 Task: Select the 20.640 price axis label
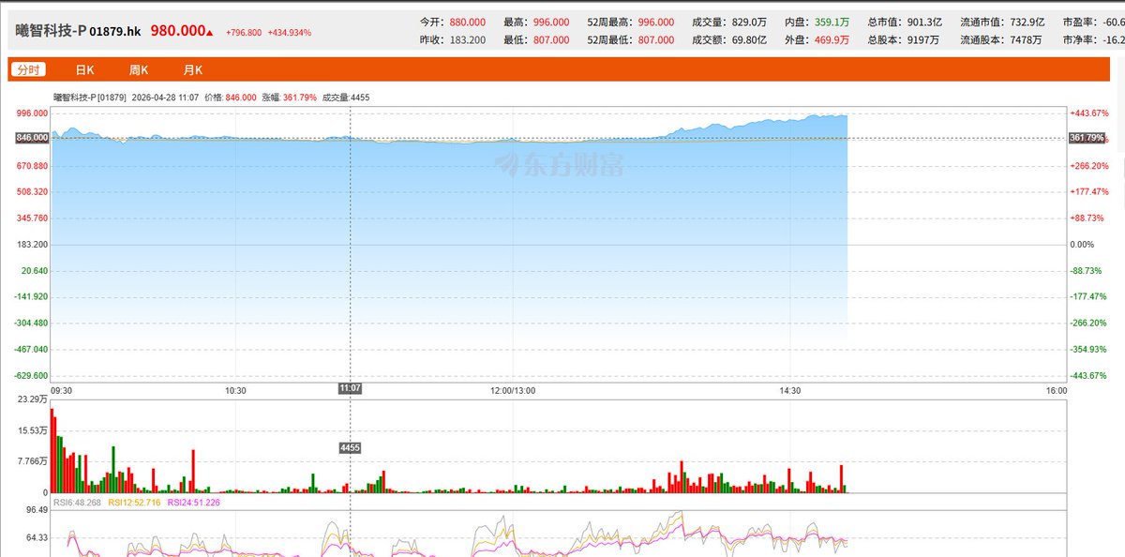(x=34, y=270)
